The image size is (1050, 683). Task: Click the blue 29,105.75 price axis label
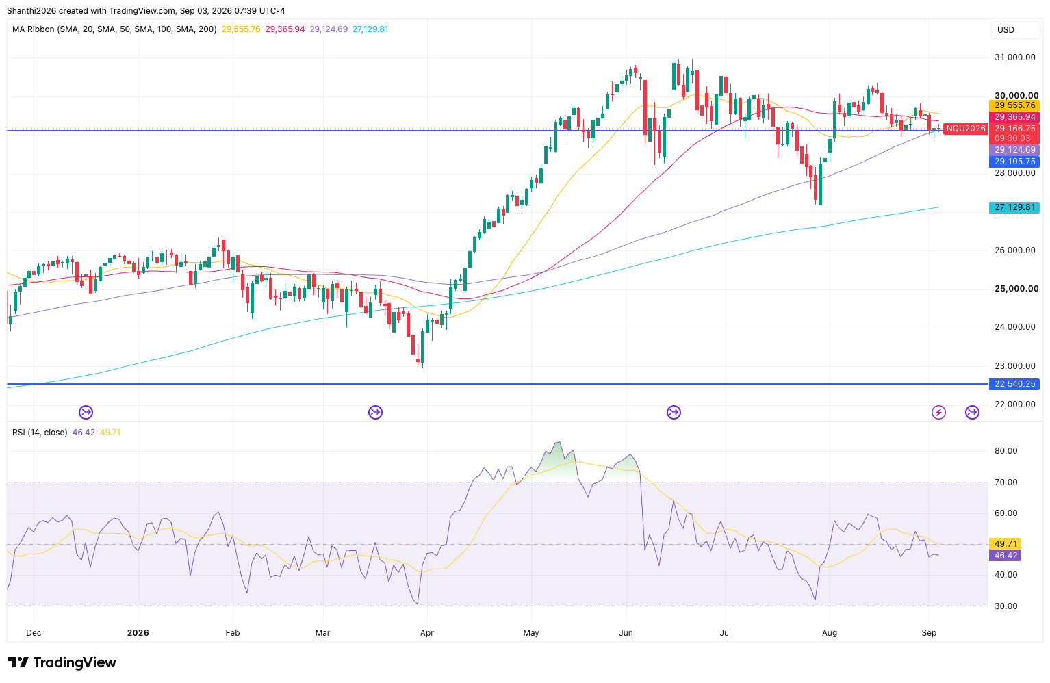(1014, 162)
